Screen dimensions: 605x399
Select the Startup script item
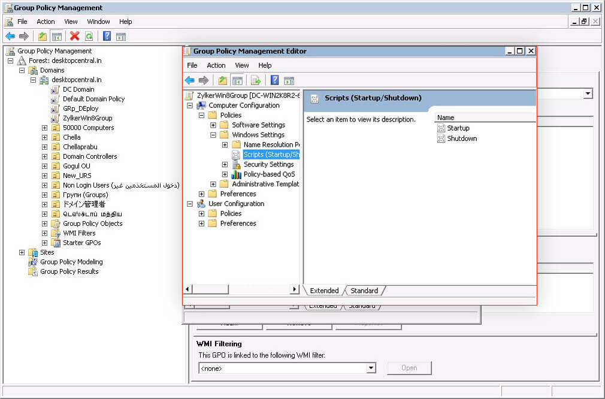[458, 128]
